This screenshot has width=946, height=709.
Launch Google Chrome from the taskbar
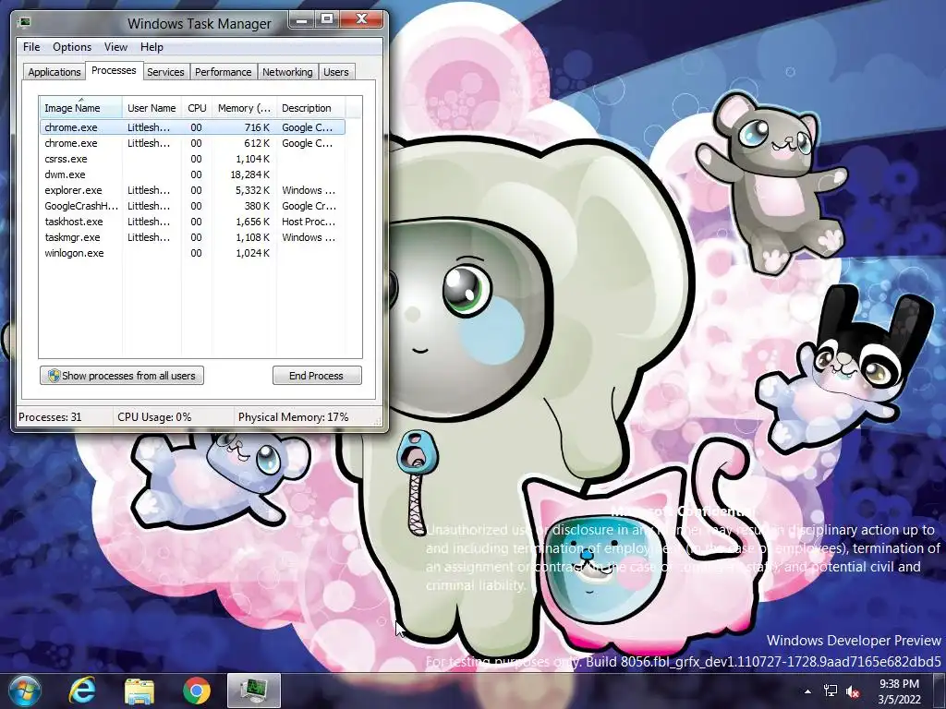[x=197, y=691]
